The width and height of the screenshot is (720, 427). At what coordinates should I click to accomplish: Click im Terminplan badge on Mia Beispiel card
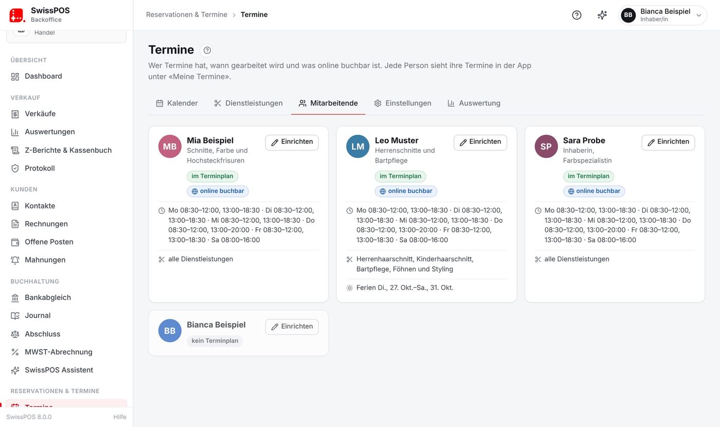(x=212, y=176)
